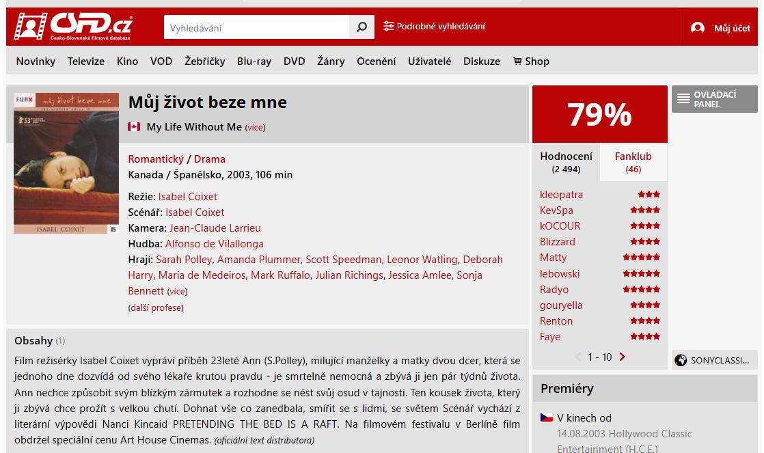This screenshot has width=764, height=453.
Task: Expand více after the cast list
Action: coord(178,291)
